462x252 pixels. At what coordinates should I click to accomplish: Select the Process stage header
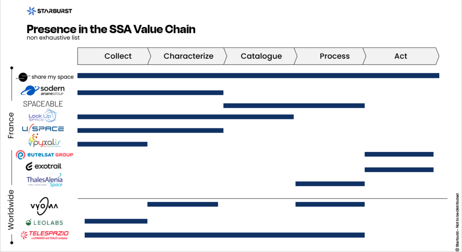(x=334, y=56)
